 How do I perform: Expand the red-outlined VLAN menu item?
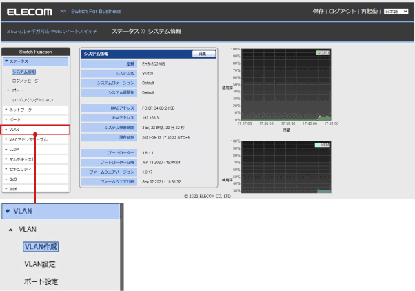pyautogui.click(x=35, y=129)
